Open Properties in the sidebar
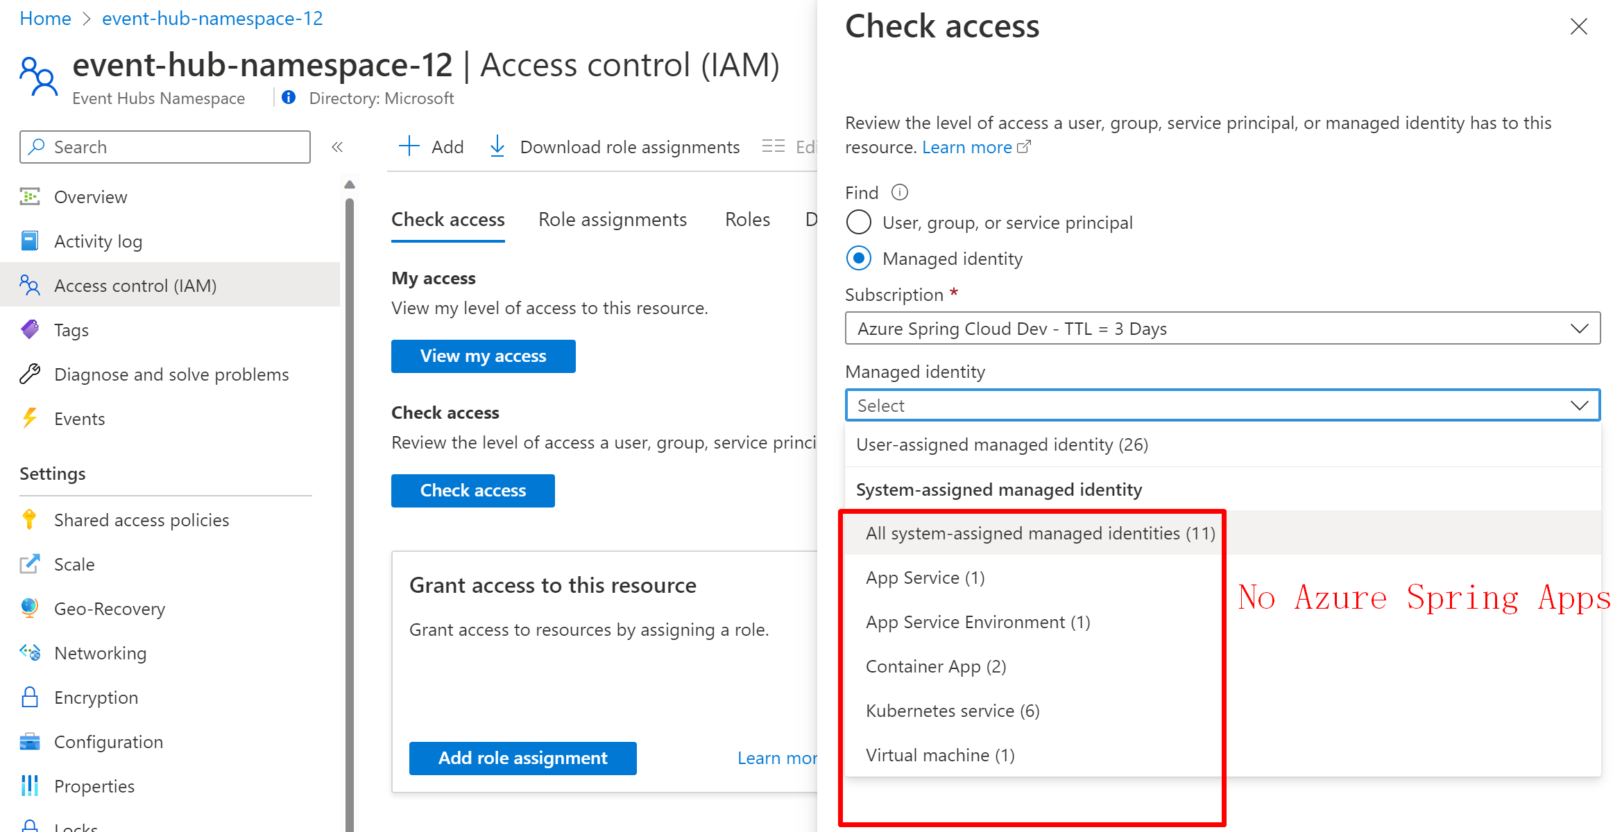Screen dimensions: 1622x832 coord(170,786)
